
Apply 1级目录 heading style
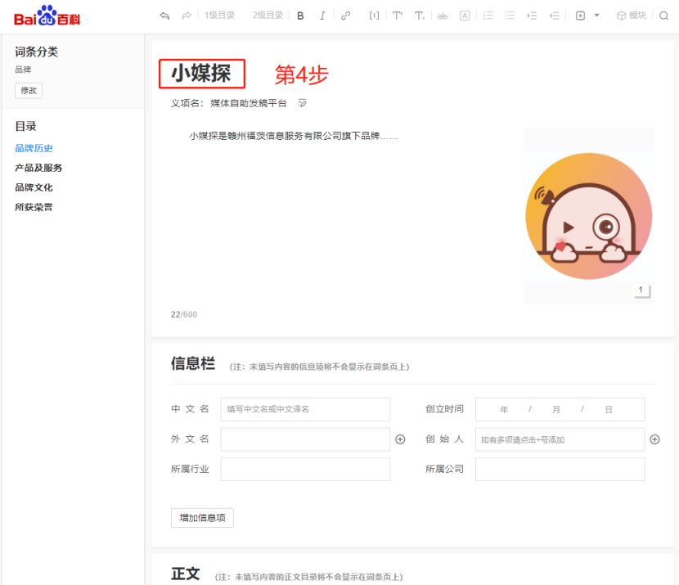click(219, 16)
